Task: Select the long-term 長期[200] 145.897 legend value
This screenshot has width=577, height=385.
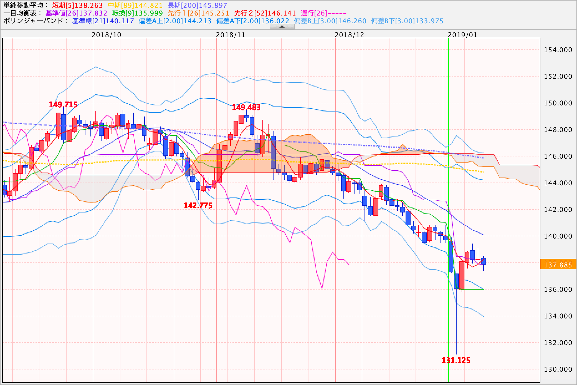Action: pyautogui.click(x=197, y=6)
